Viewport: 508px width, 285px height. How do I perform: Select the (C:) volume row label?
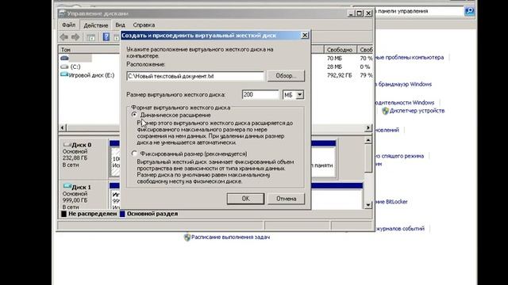(x=75, y=66)
